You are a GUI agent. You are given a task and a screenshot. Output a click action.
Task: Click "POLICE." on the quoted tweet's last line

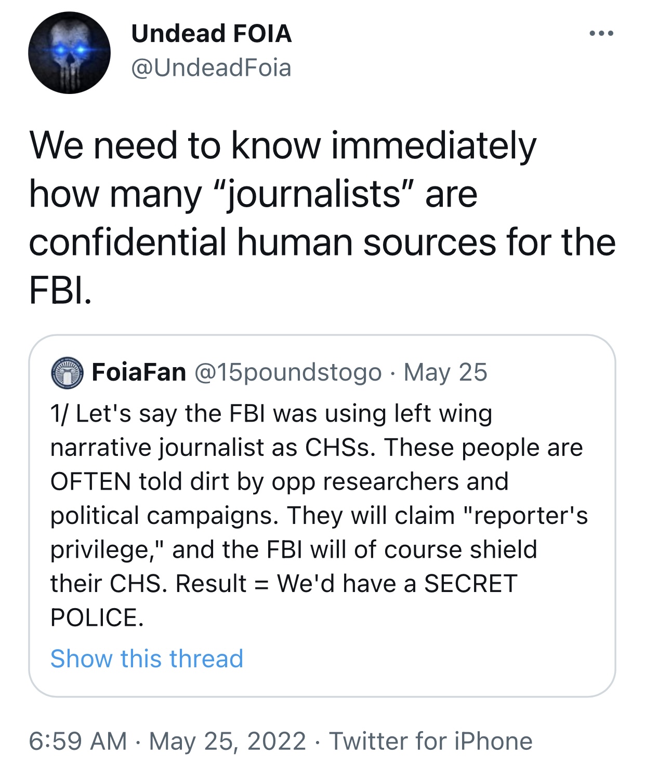(97, 617)
